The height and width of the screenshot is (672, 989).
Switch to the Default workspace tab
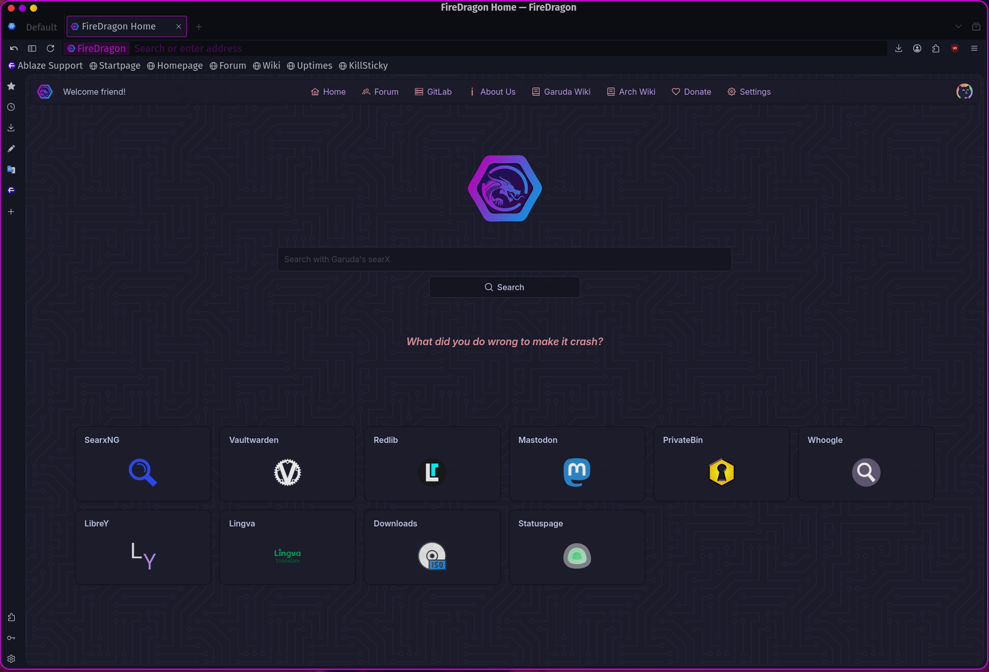[41, 27]
